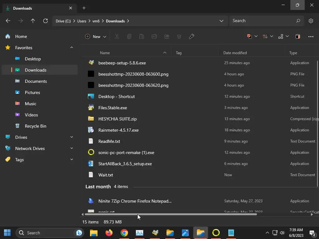Image resolution: width=319 pixels, height=239 pixels.
Task: Click the horizontal scrollbar thumb
Action: point(171,214)
